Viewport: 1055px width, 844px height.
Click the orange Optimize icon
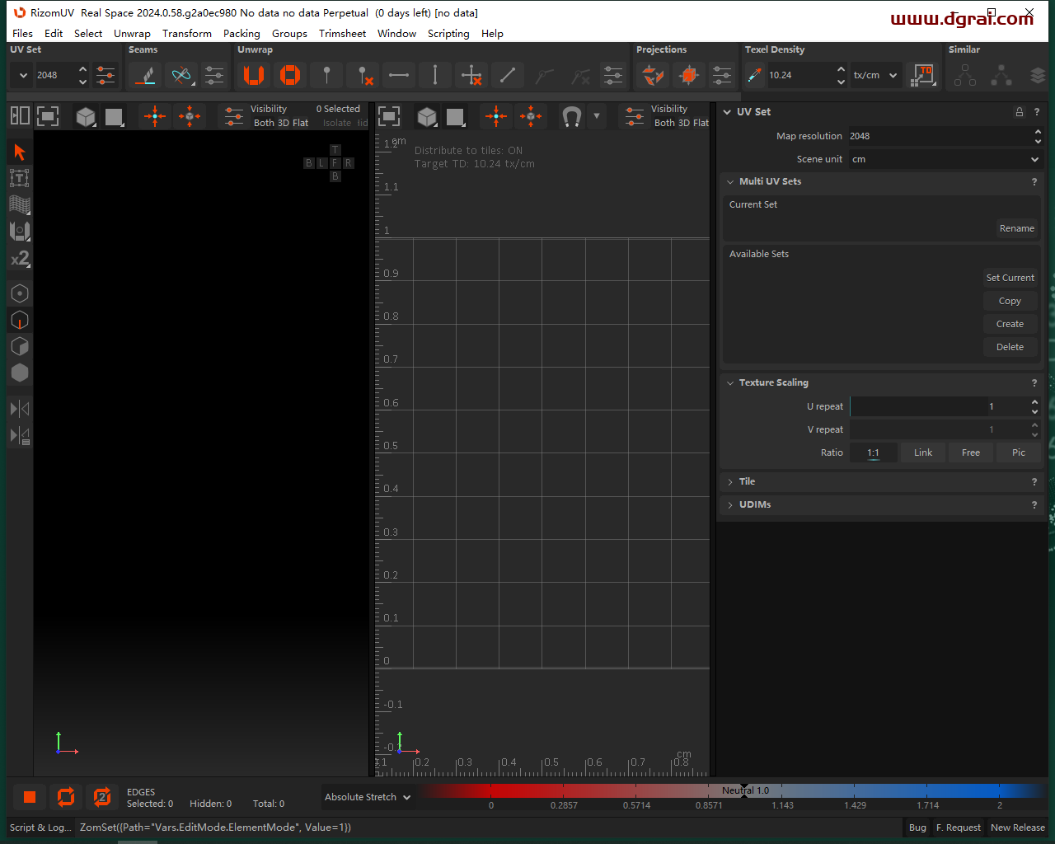pyautogui.click(x=290, y=75)
